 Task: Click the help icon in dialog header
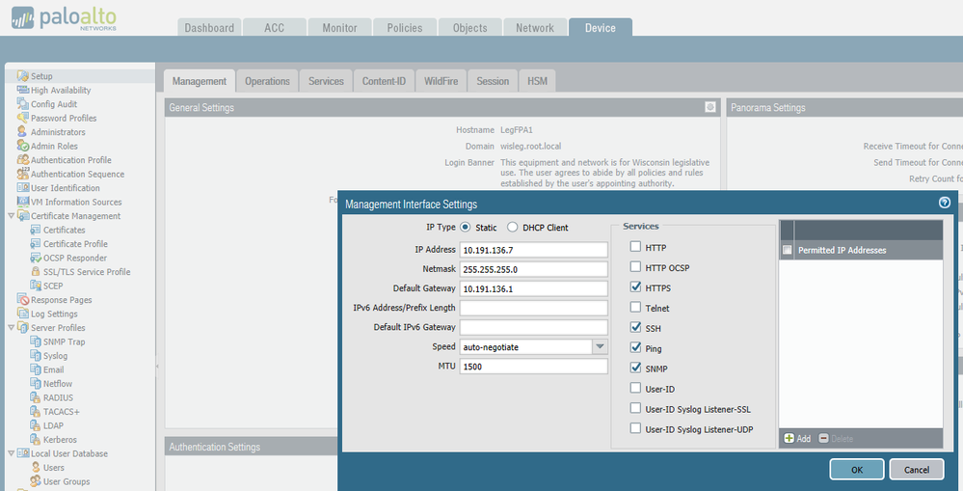click(x=945, y=204)
